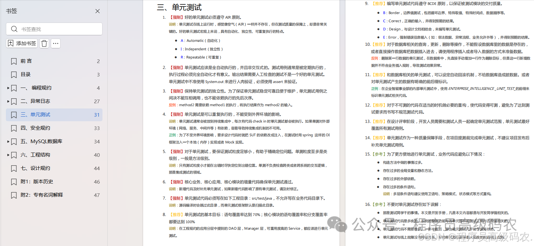Click the 书签查找 search field

54,29
